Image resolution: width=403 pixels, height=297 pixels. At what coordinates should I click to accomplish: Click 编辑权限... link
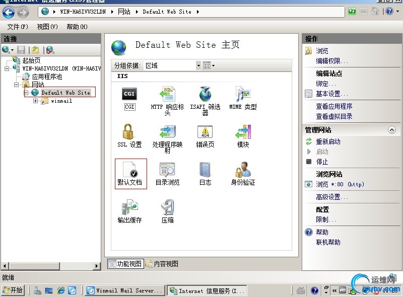click(332, 61)
